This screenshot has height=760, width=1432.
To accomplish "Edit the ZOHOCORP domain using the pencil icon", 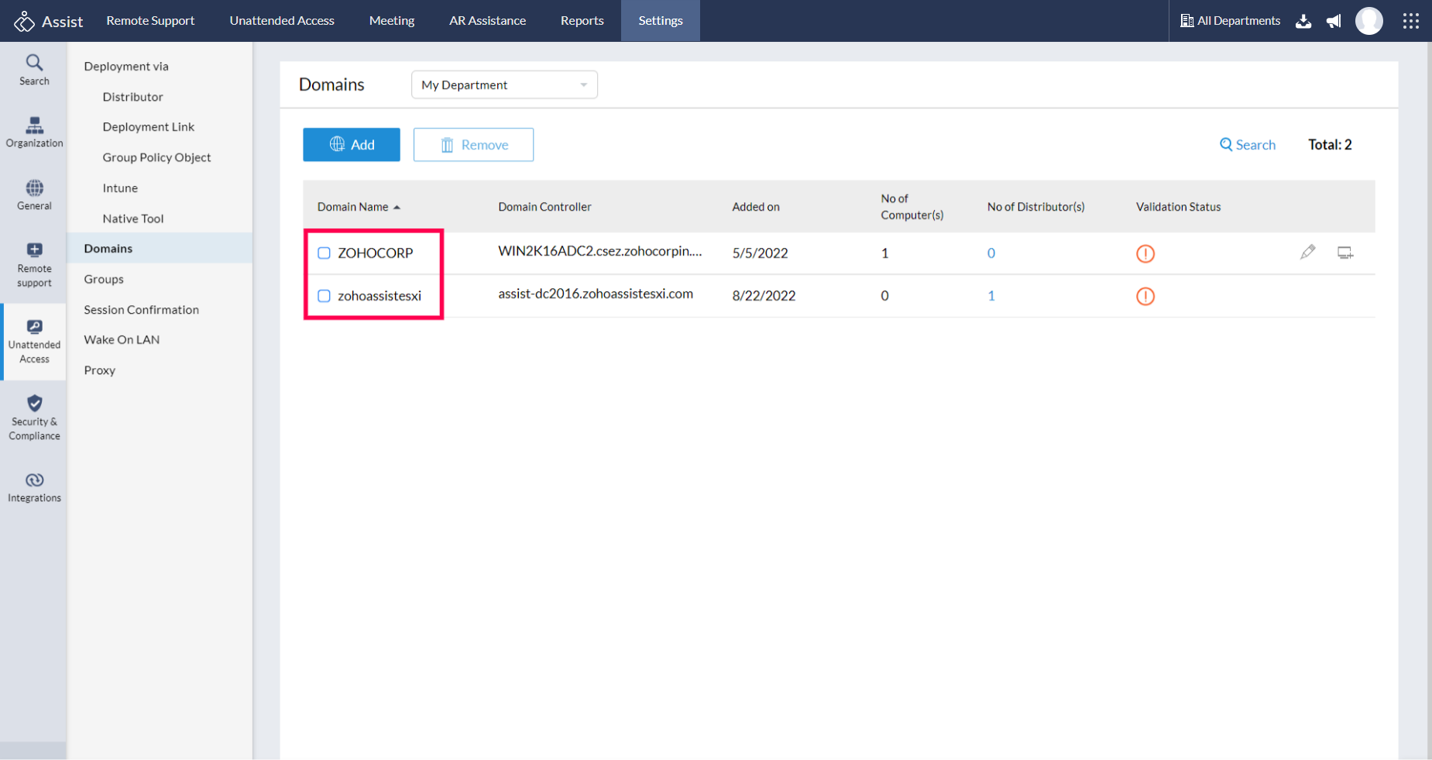I will point(1308,252).
